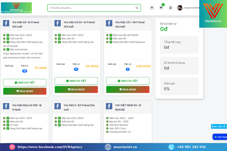The height and width of the screenshot is (151, 227).
Task: Click phone number +84 981 282 956
Action: [191, 147]
